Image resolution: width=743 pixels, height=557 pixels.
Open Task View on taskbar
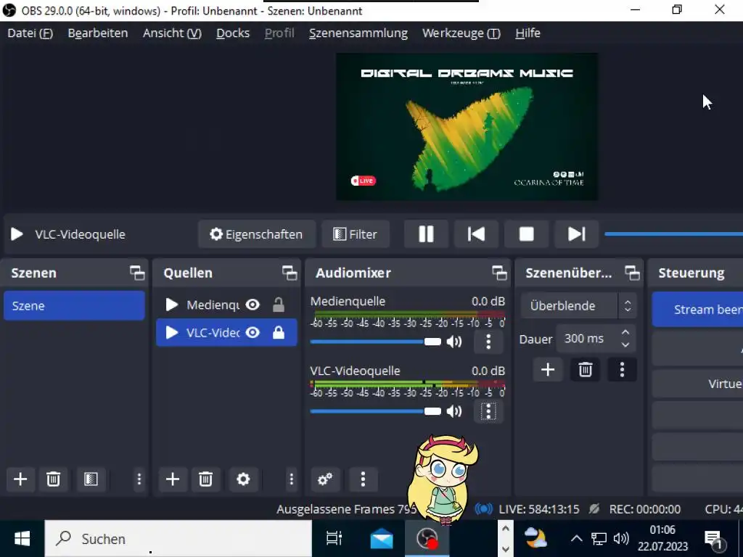click(x=334, y=539)
